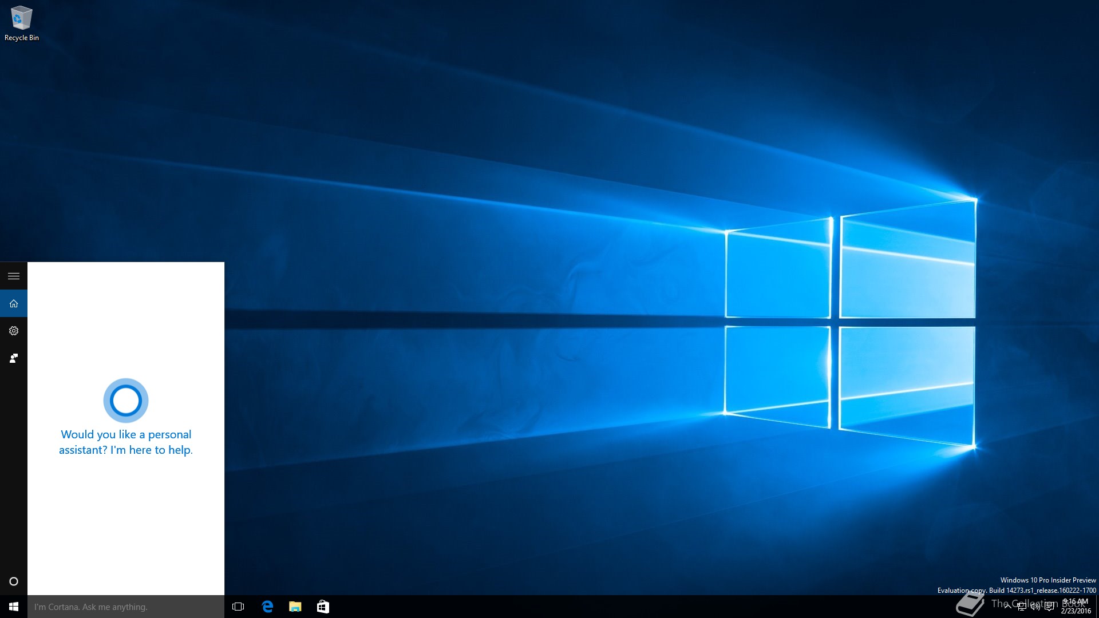Open File Explorer from the taskbar

(295, 607)
